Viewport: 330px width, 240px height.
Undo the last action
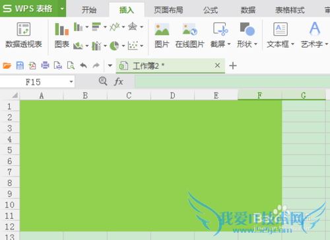point(83,65)
